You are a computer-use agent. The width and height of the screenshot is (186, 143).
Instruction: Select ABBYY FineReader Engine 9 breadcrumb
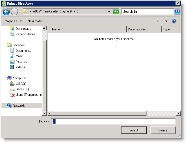[52, 11]
